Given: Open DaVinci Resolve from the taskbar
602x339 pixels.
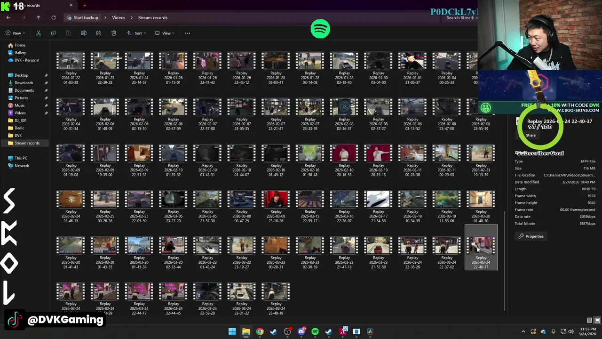Looking at the screenshot, I should click(x=370, y=331).
